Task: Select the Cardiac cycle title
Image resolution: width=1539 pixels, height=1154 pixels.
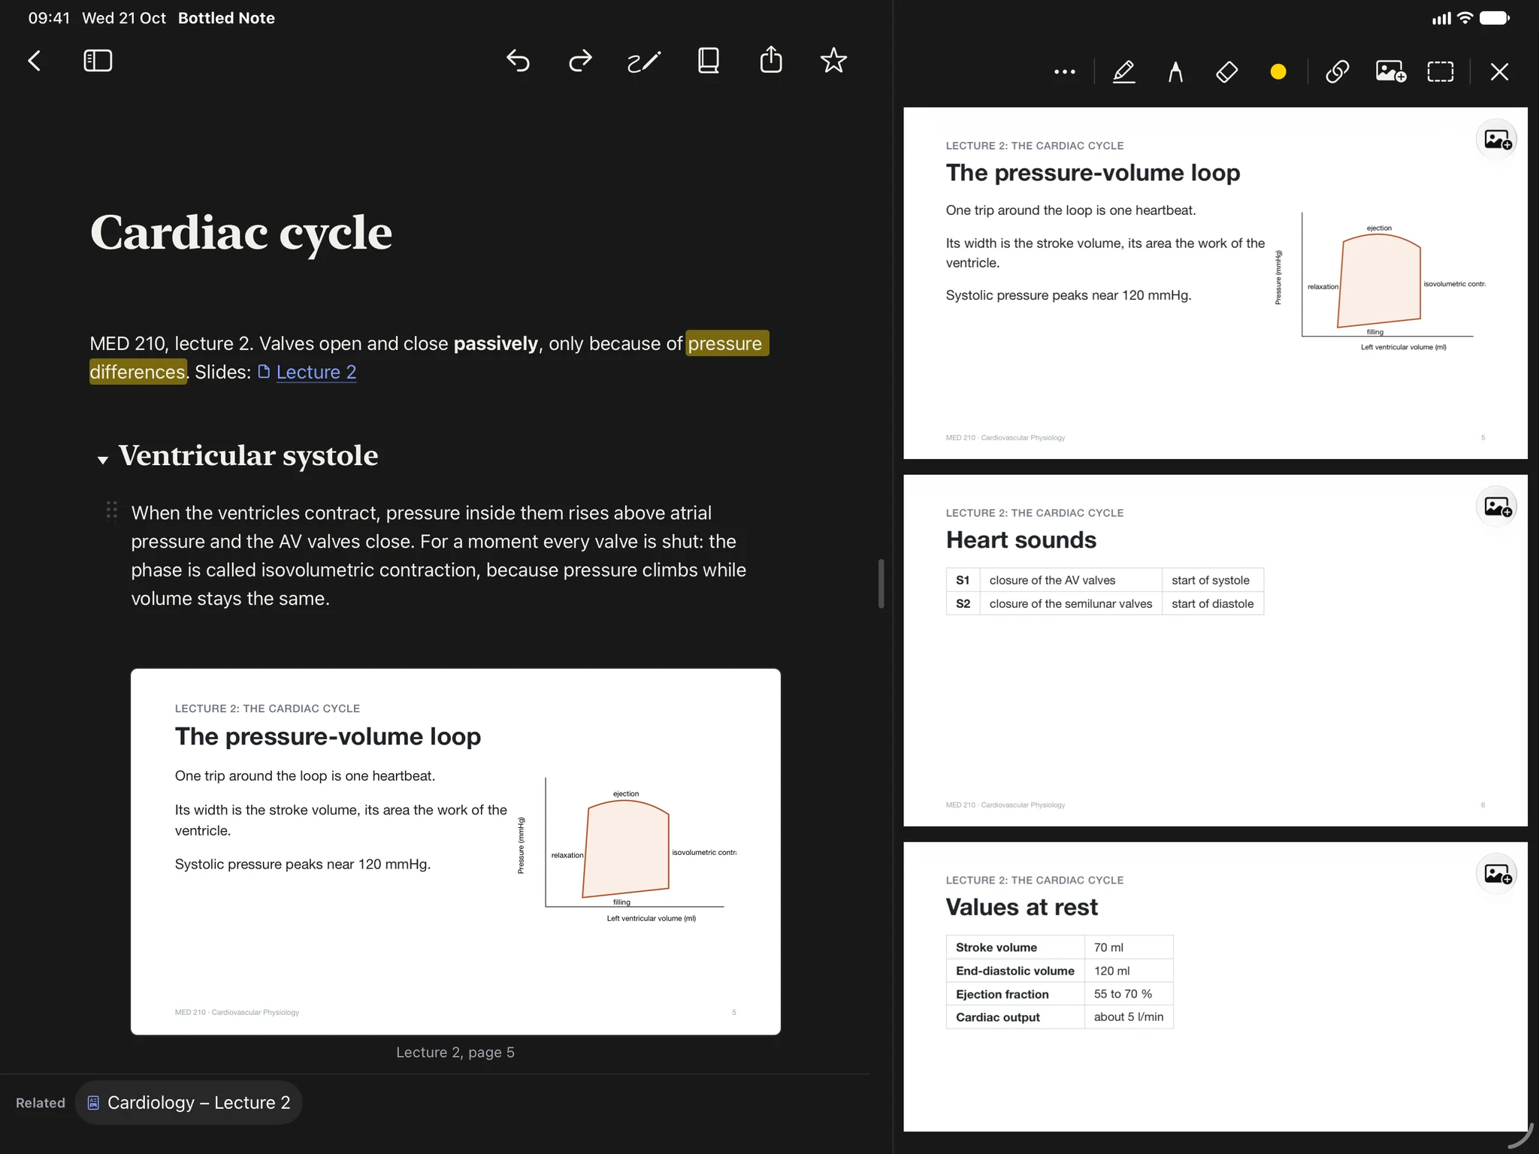Action: 241,233
